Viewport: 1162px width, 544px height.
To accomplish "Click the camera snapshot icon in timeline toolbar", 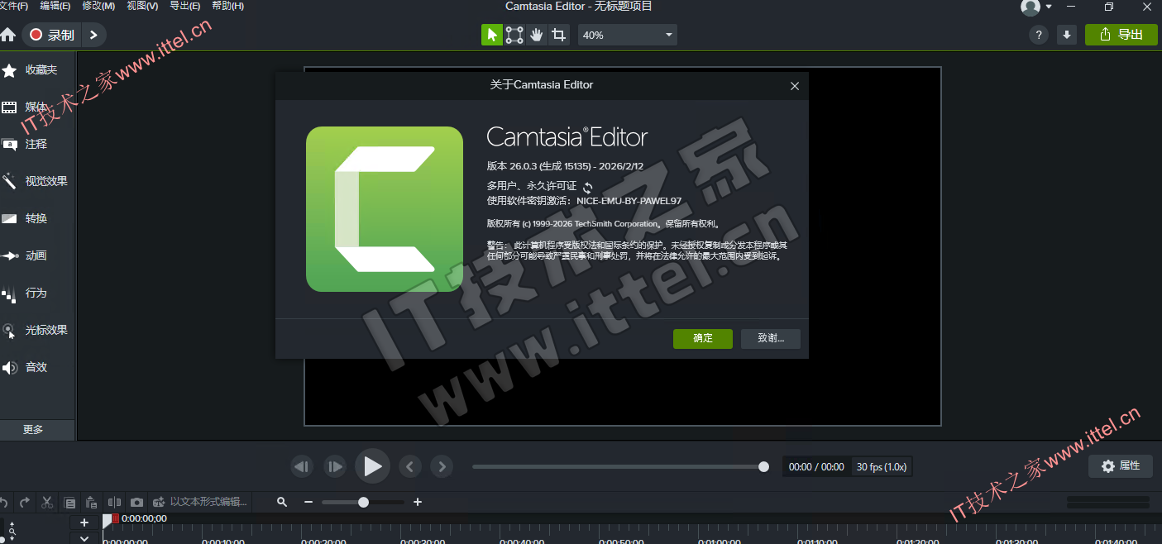I will [x=136, y=502].
